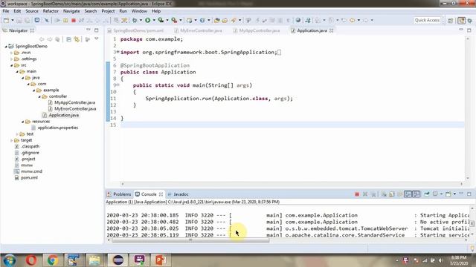
Task: Click Remove Launch gray X icon in Console
Action: 365,194
